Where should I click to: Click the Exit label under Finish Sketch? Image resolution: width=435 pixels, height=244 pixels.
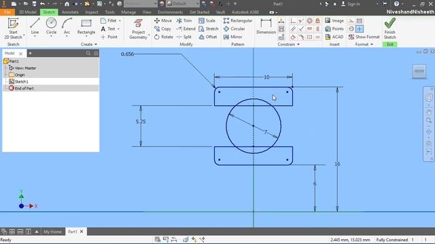pyautogui.click(x=389, y=44)
